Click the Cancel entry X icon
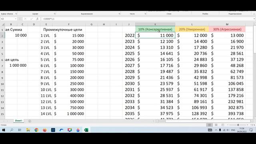Screen dimensions: 256x144 coord(25,19)
